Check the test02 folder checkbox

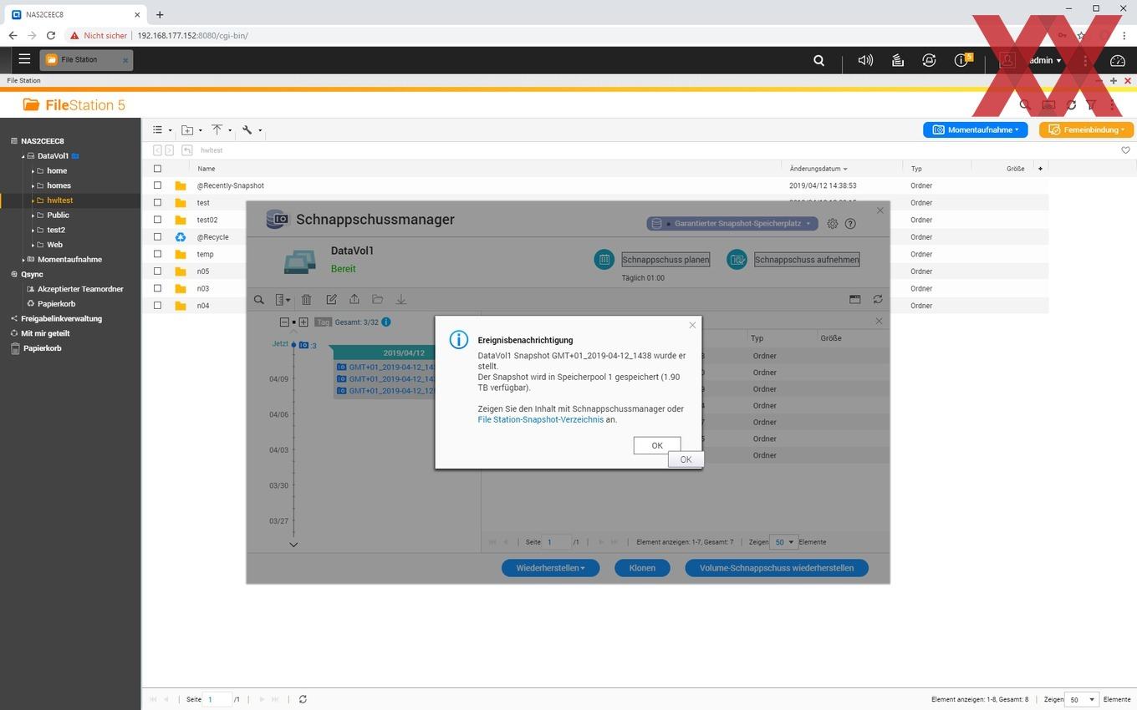[x=157, y=220]
